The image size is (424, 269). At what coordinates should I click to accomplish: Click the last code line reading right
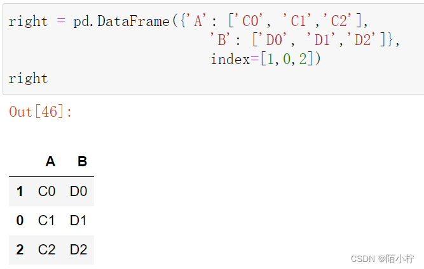tap(28, 79)
